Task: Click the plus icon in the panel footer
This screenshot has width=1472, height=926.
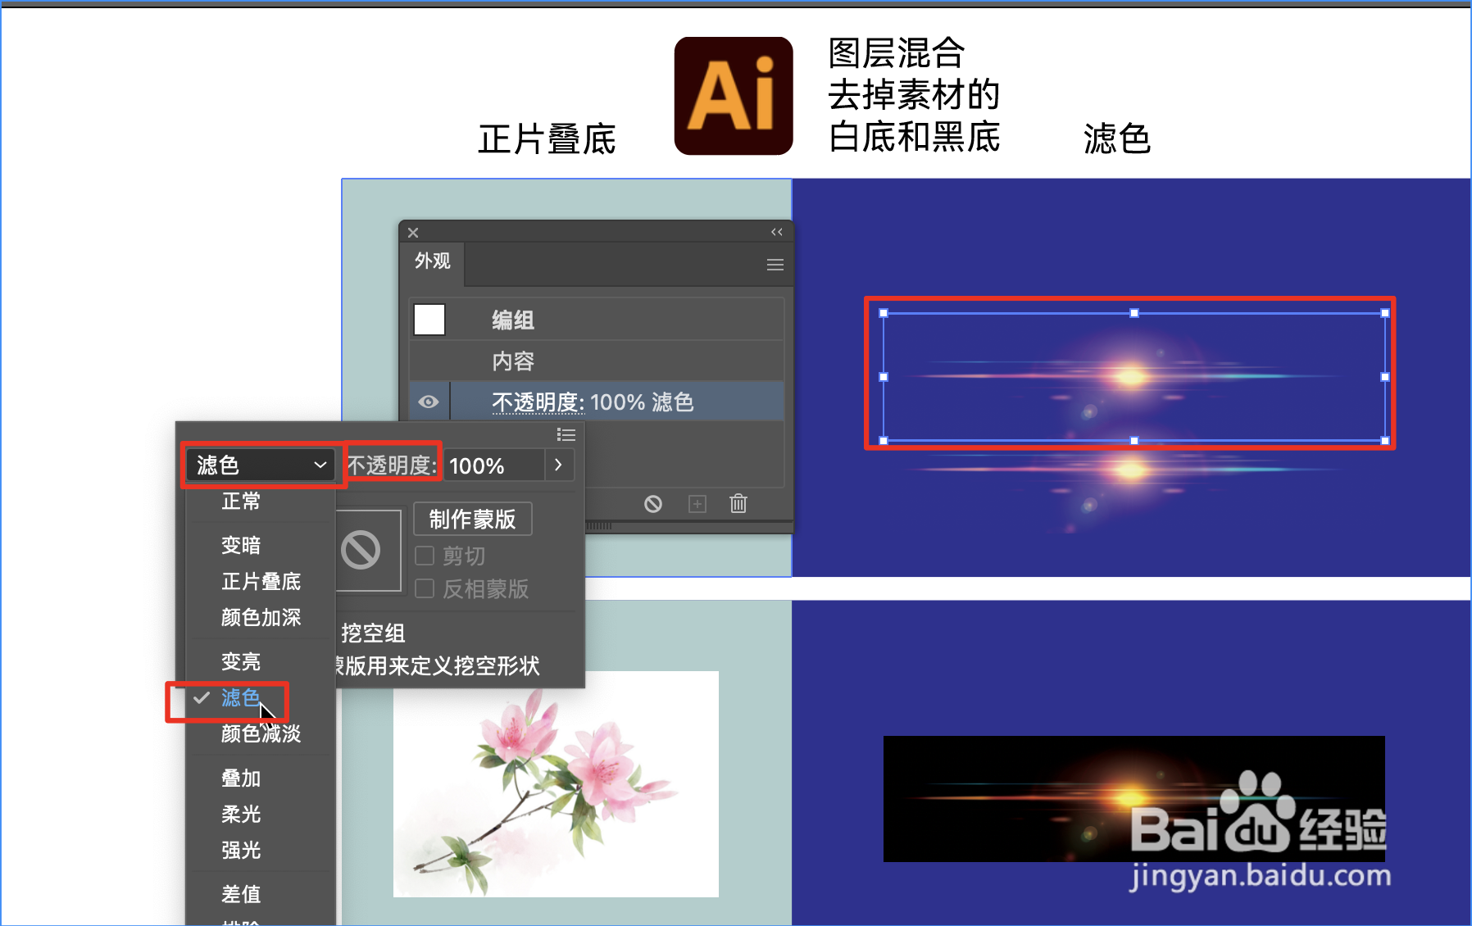Action: [x=697, y=504]
